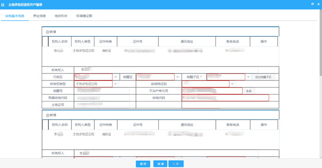Click 身份证 cell in 张's row
The height and width of the screenshot is (168, 322).
106,51
